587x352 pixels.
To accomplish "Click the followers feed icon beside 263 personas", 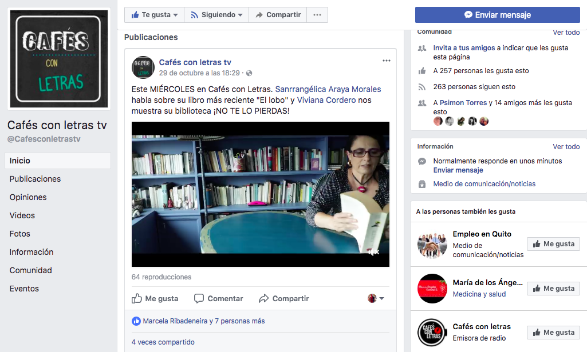I will [x=422, y=87].
